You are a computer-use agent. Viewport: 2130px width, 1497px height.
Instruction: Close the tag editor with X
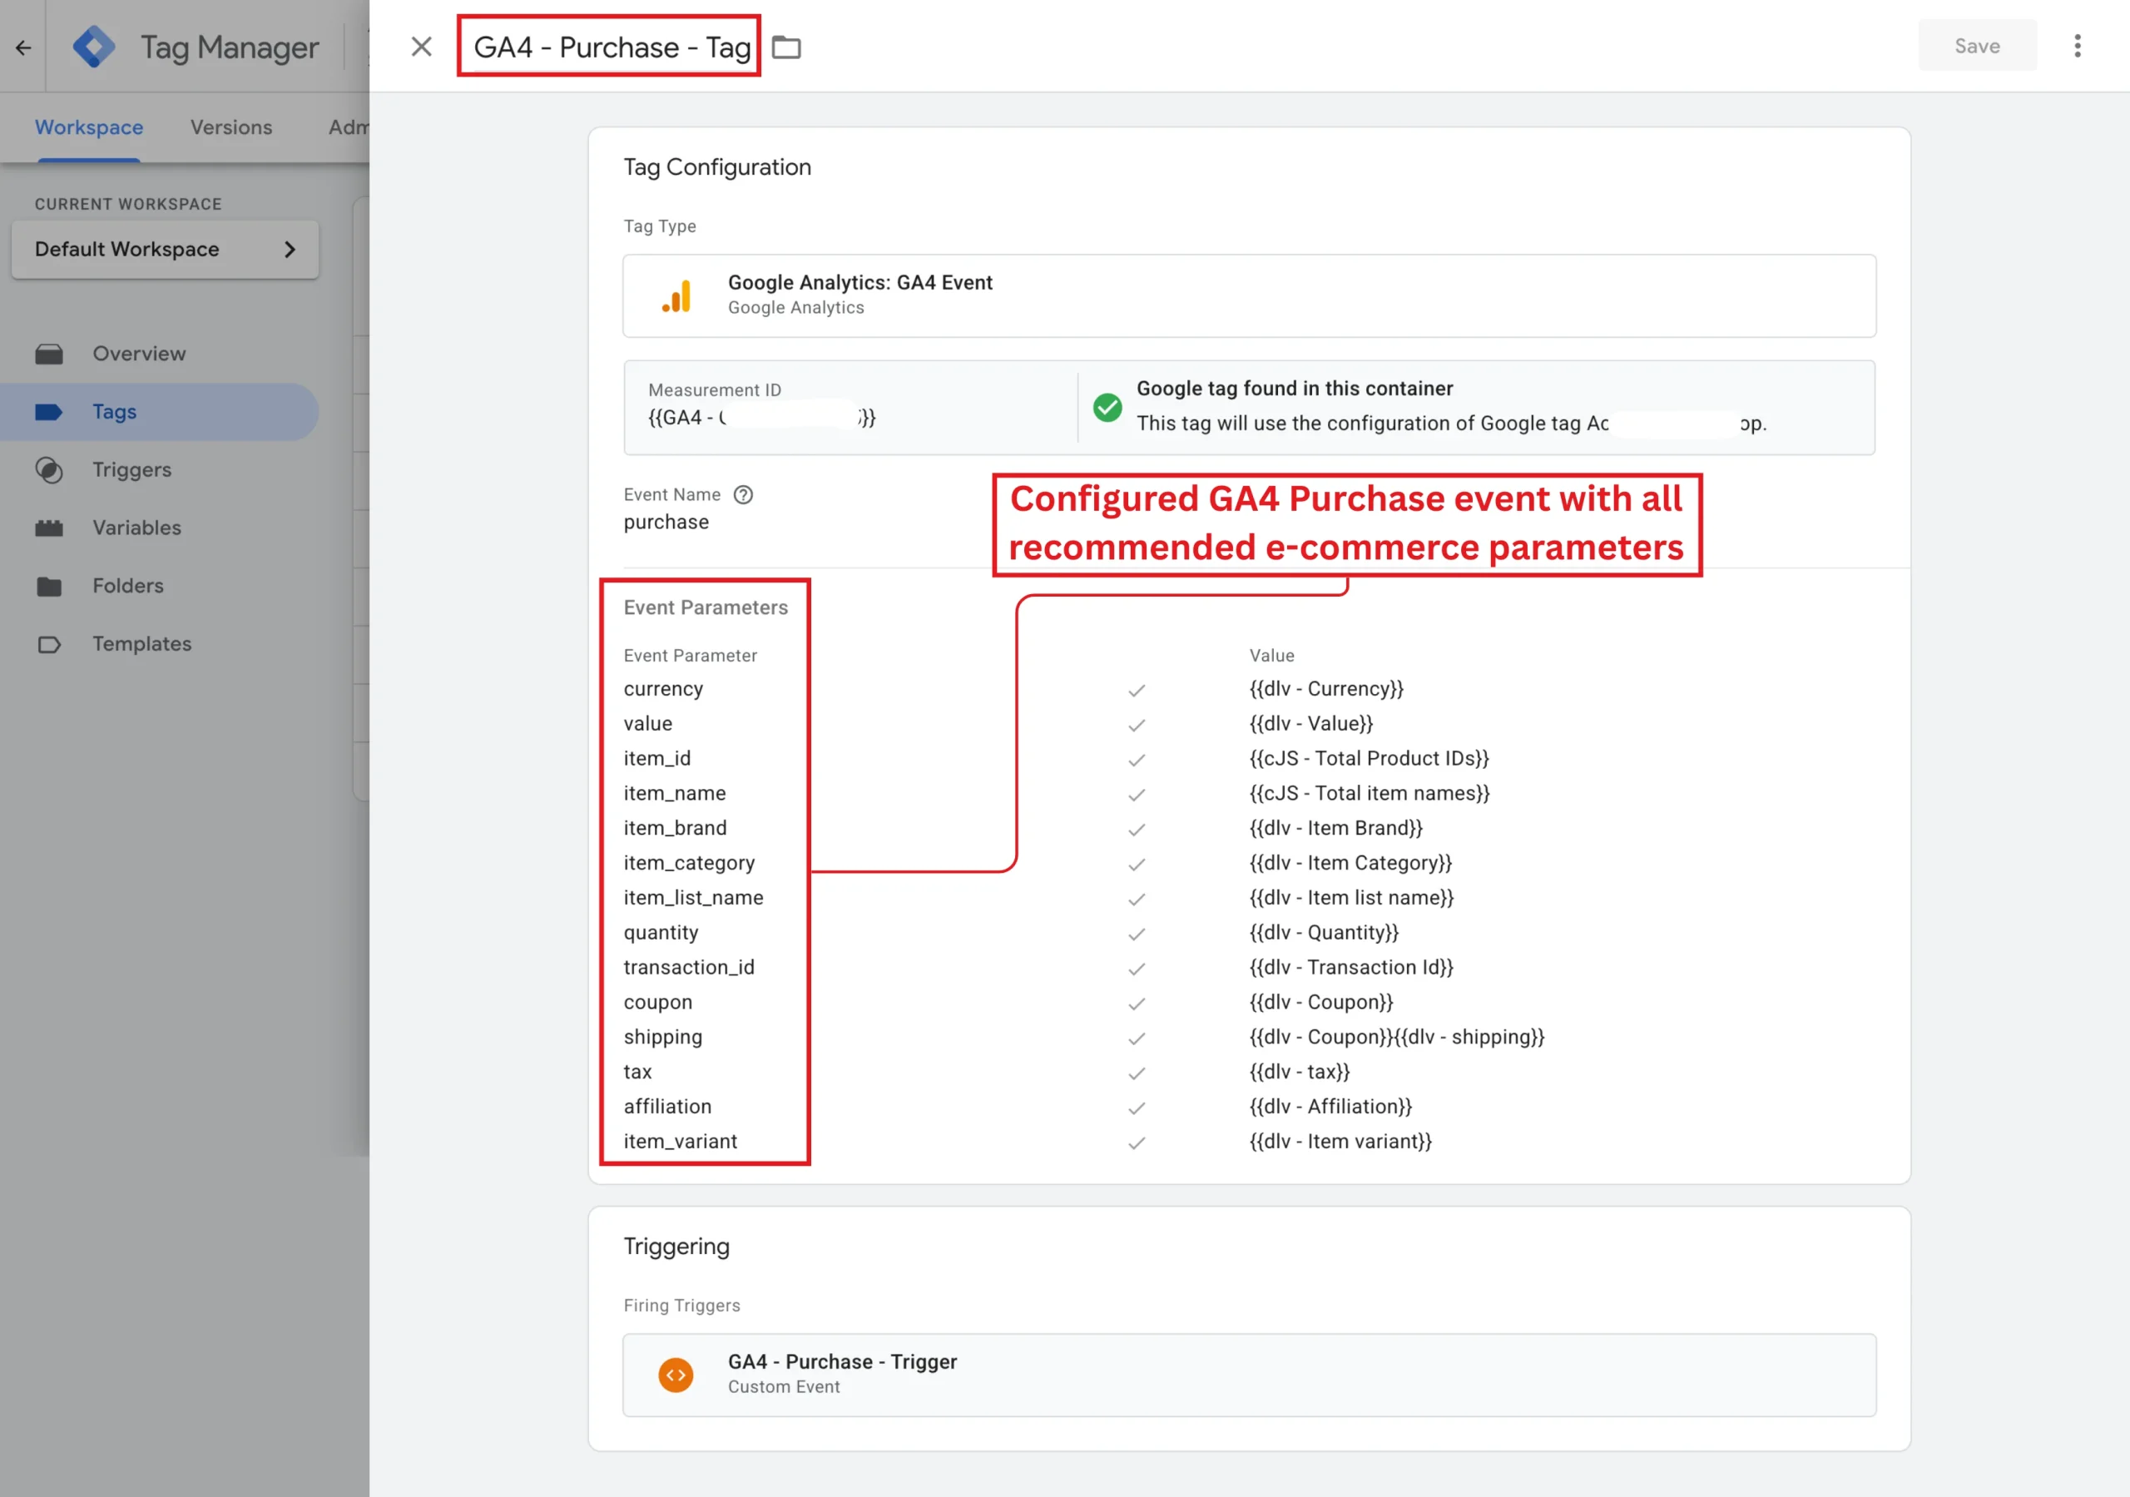pyautogui.click(x=421, y=47)
